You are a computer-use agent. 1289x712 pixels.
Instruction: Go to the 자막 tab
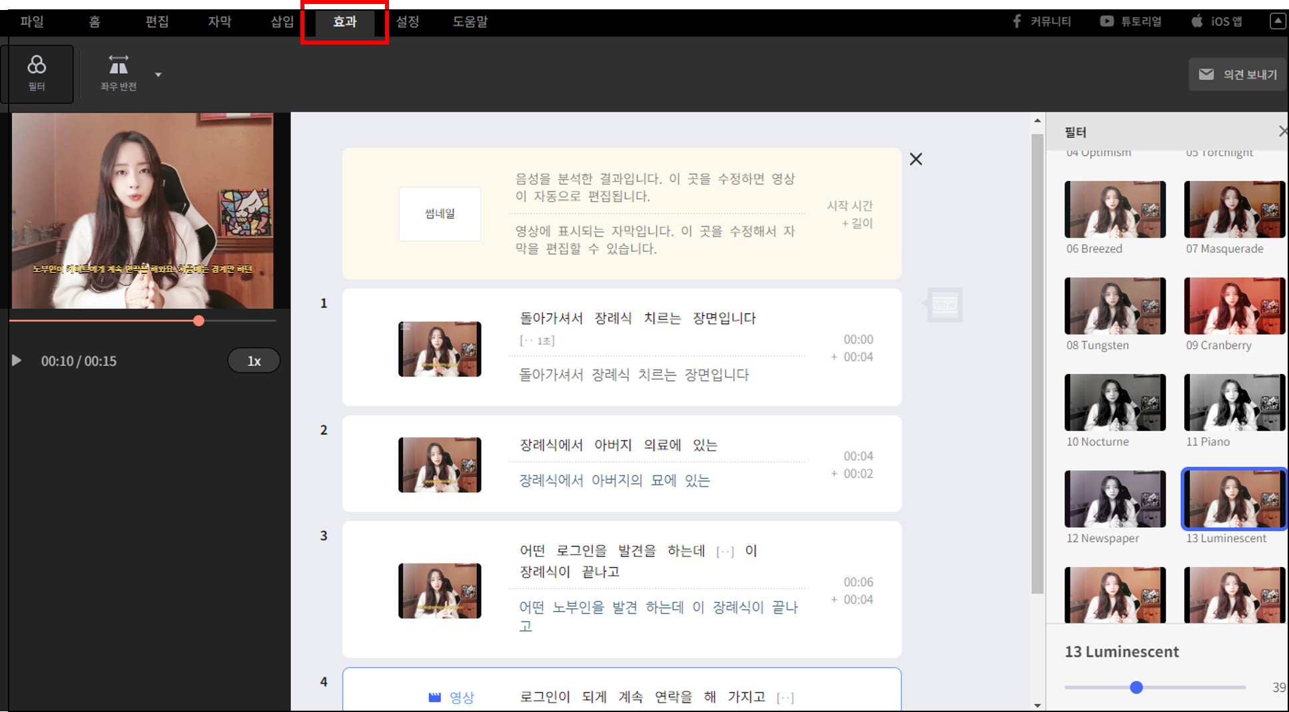(219, 21)
